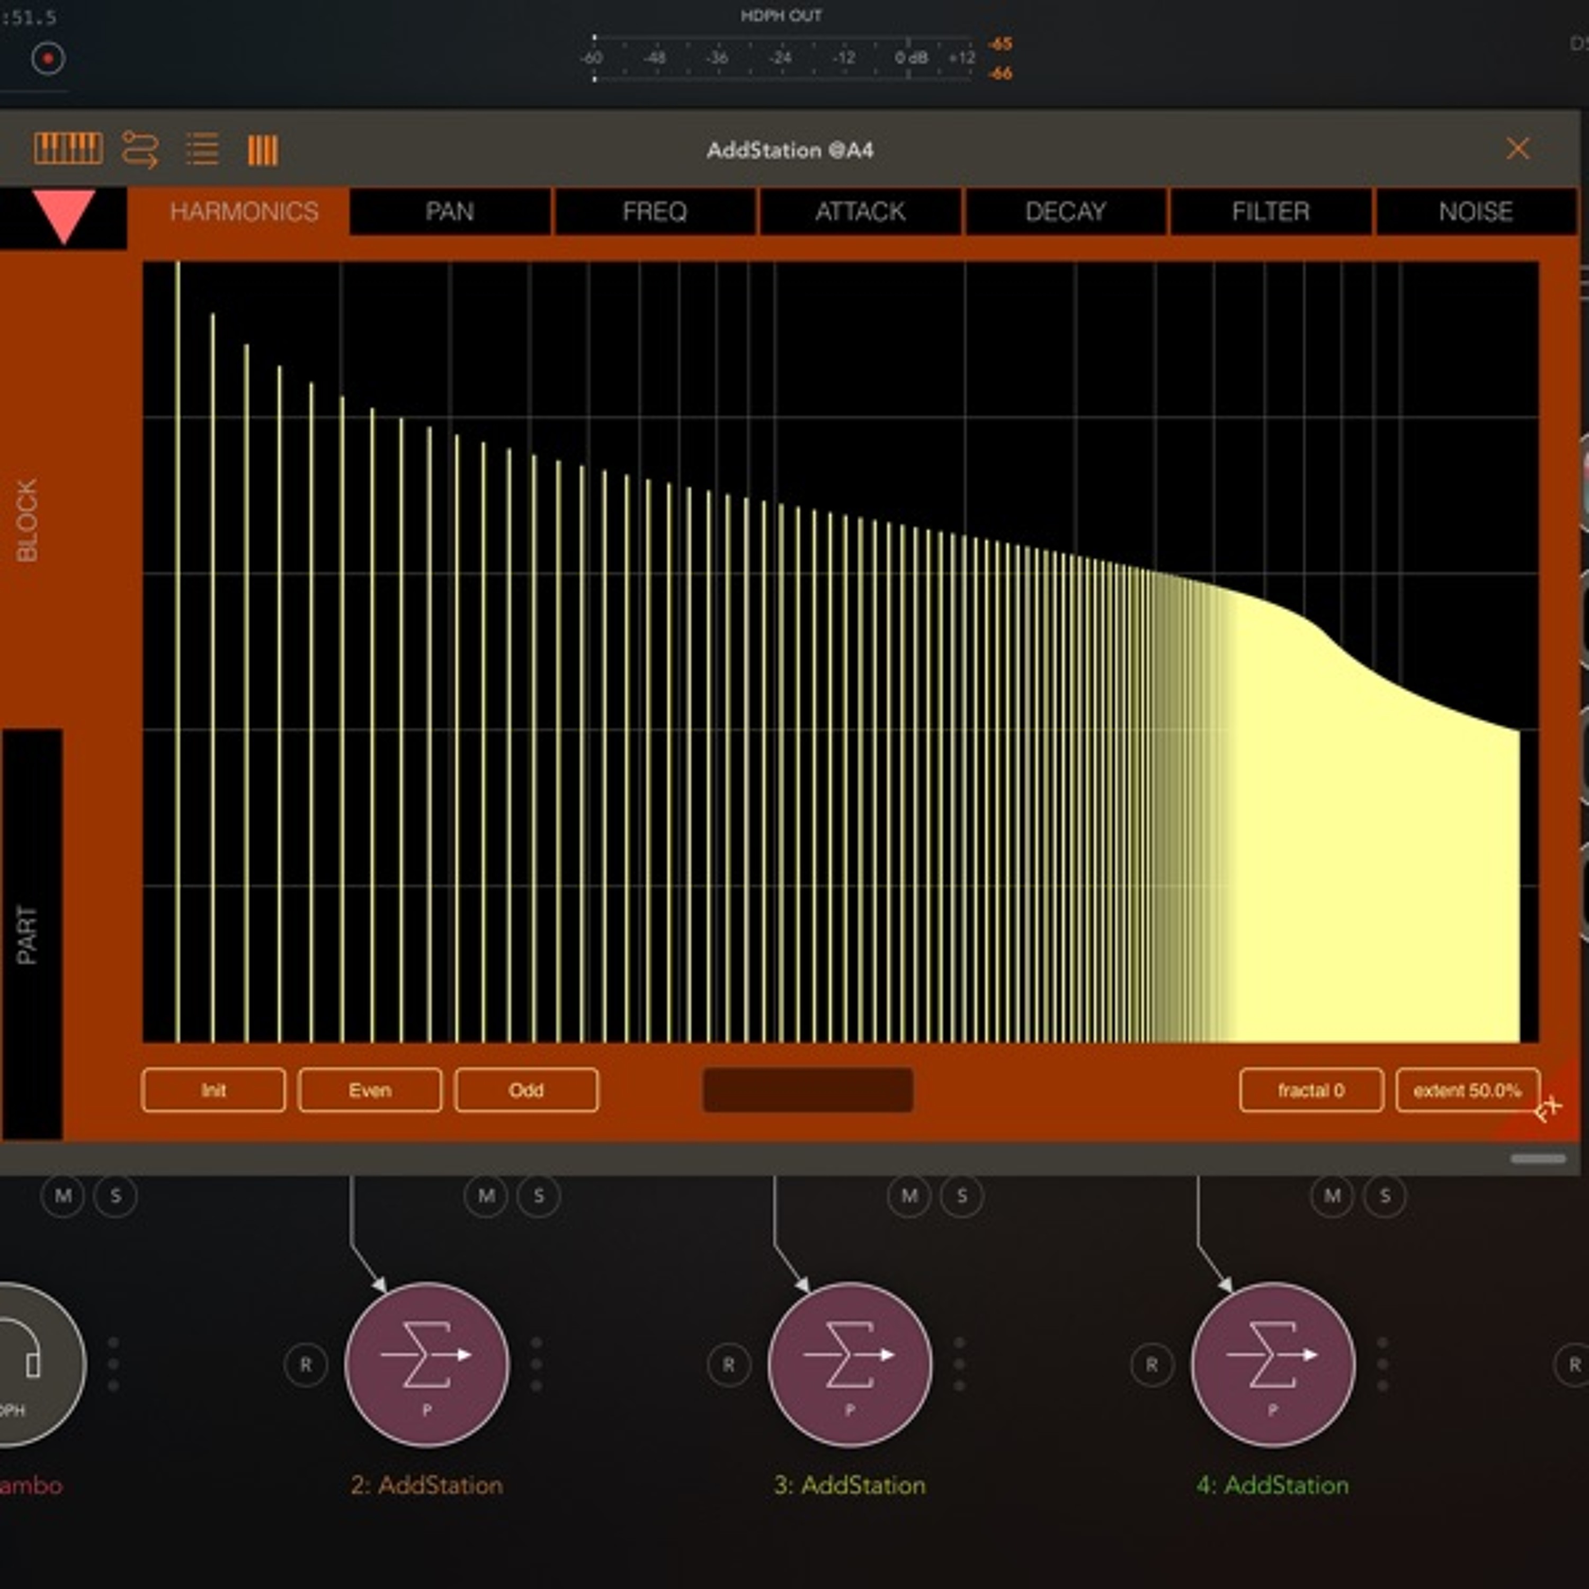This screenshot has height=1589, width=1589.
Task: Solo the headphone output channel
Action: pos(116,1196)
